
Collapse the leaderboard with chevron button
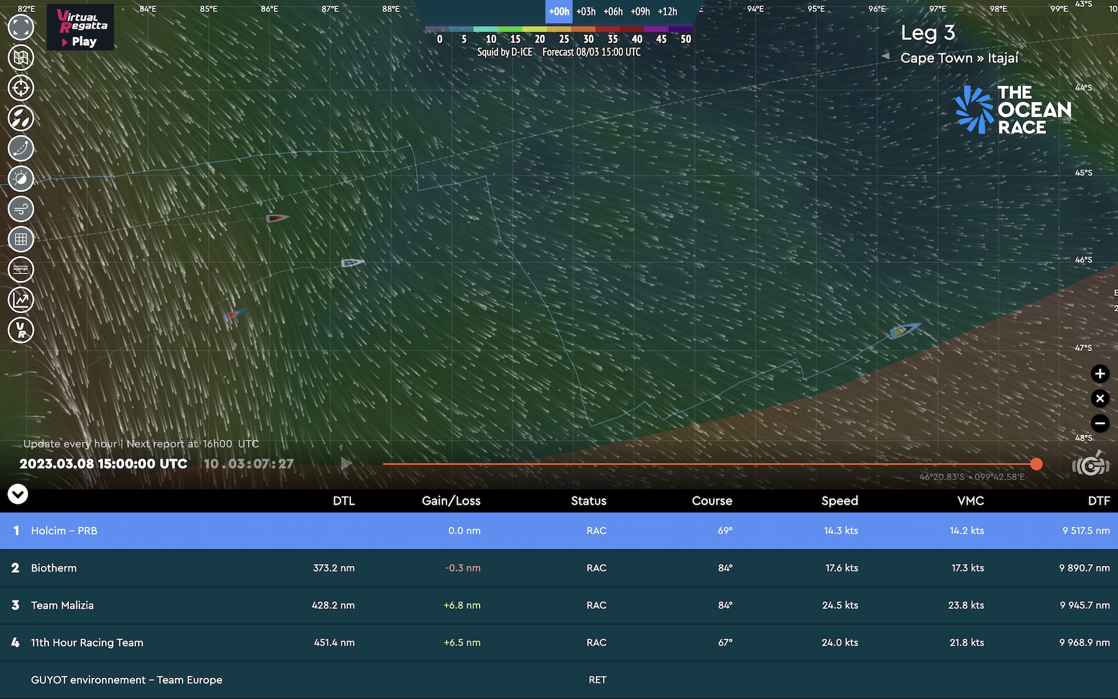18,495
